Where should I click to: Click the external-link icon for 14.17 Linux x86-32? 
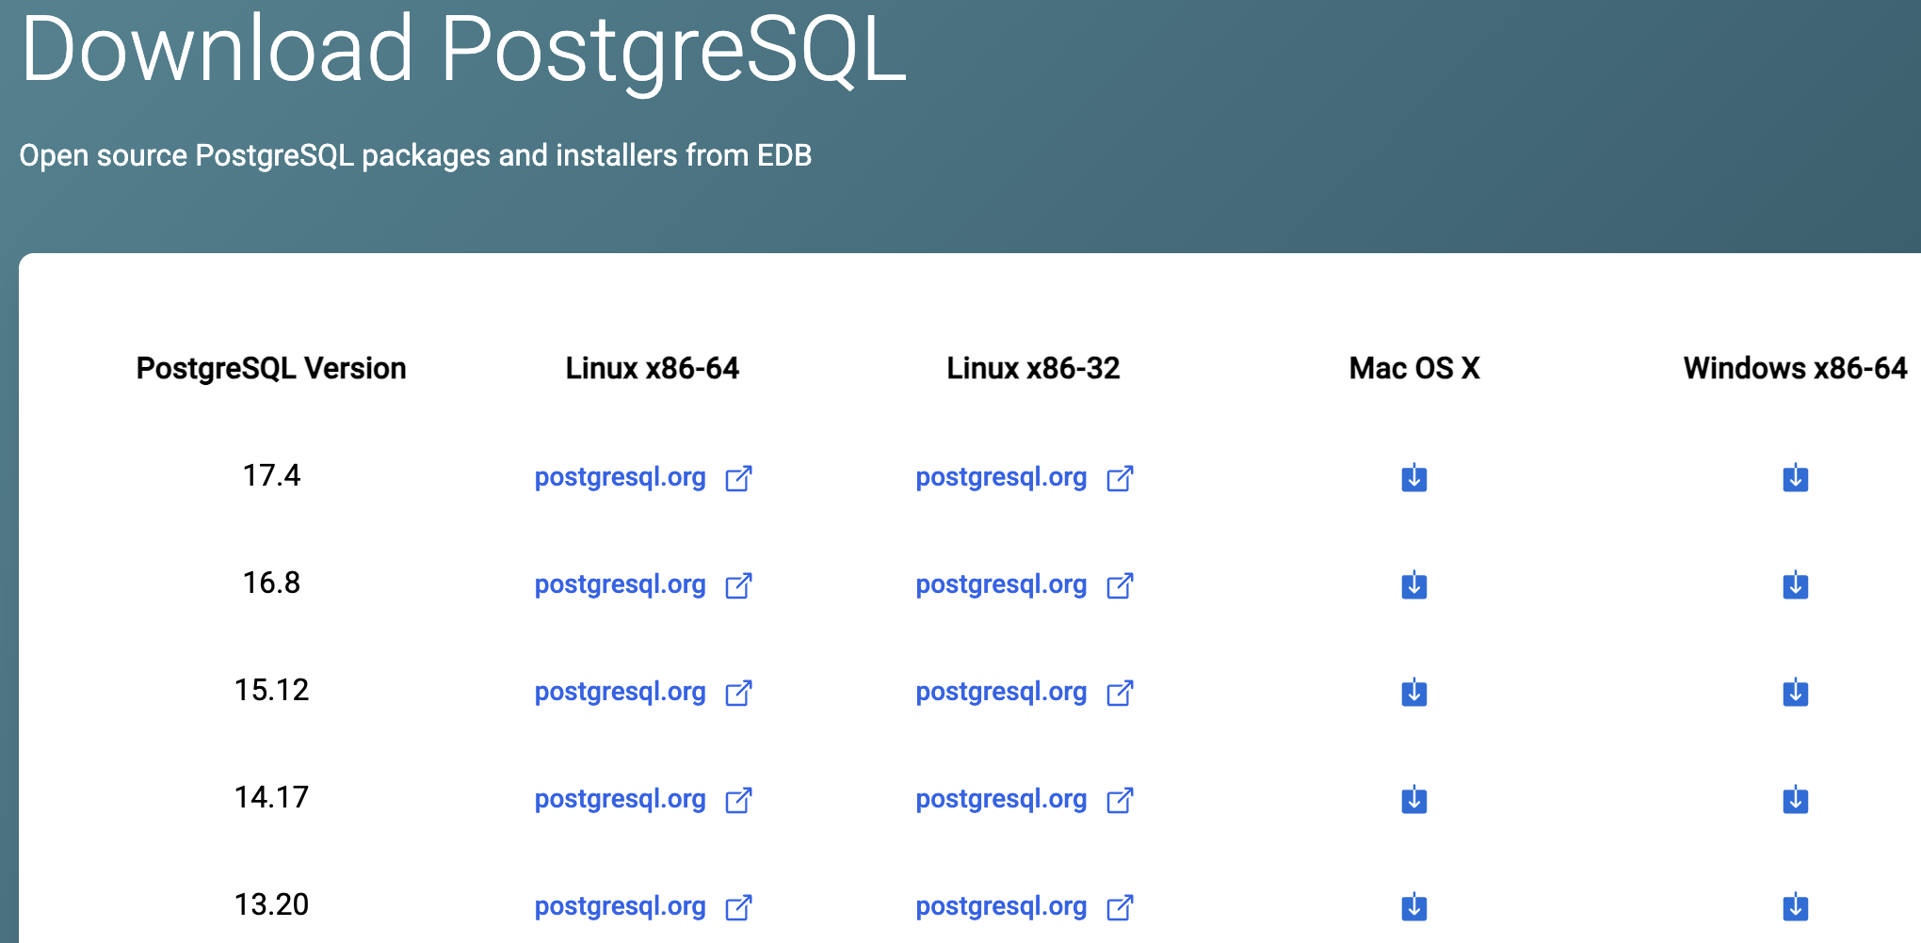1121,800
